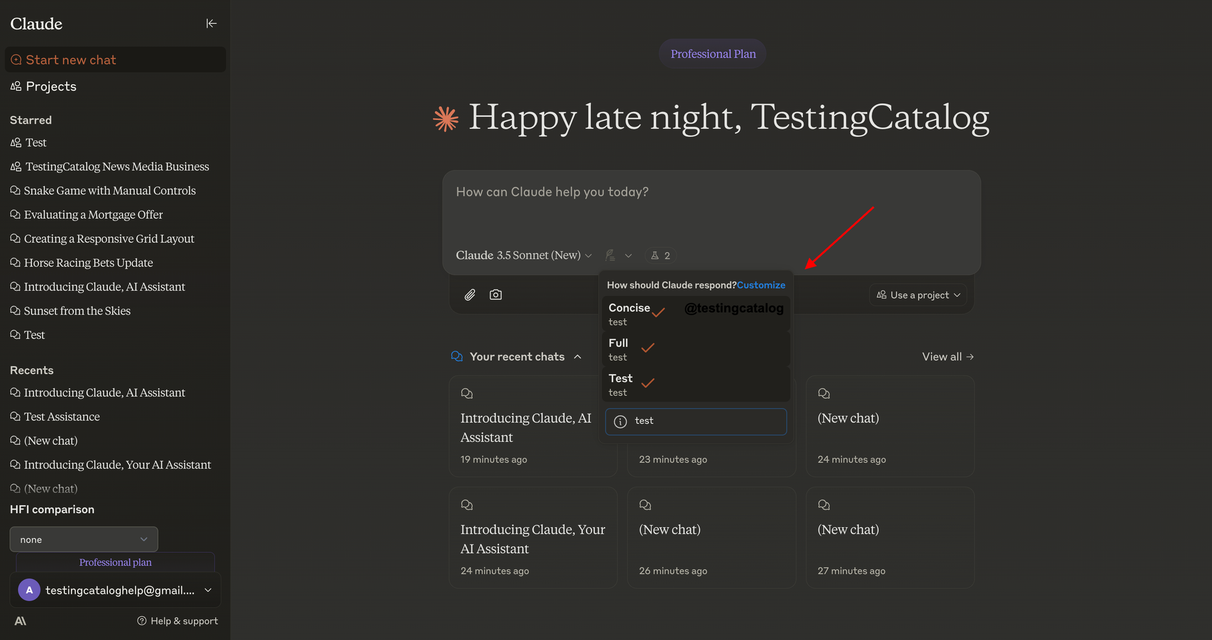
Task: Open the (New chat) card from 27 minutes ago
Action: 890,537
